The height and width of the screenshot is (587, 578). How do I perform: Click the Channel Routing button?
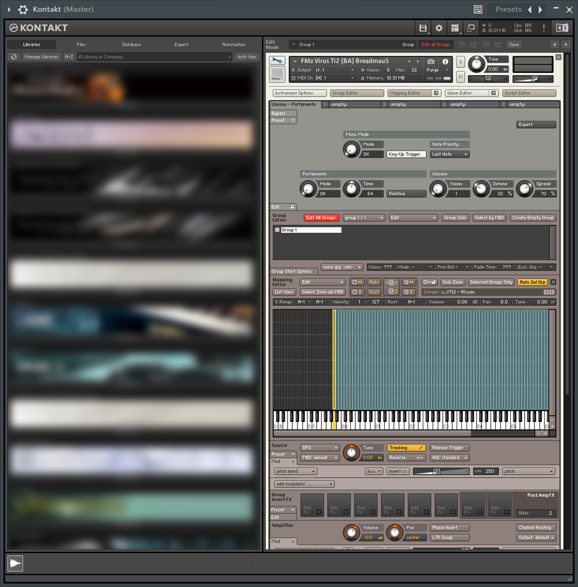(536, 527)
